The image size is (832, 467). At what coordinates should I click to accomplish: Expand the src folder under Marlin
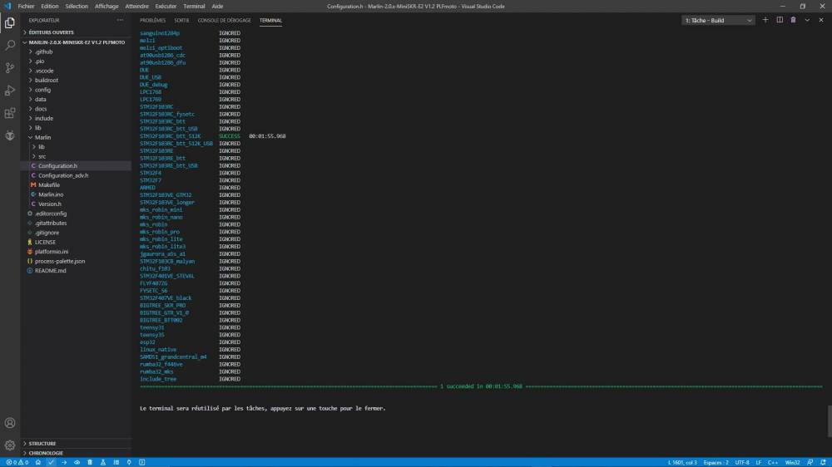[x=76, y=156]
